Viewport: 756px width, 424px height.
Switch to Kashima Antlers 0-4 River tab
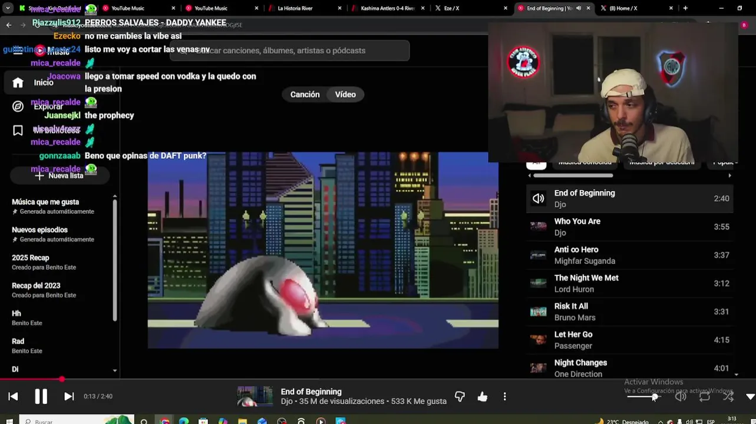tap(388, 8)
